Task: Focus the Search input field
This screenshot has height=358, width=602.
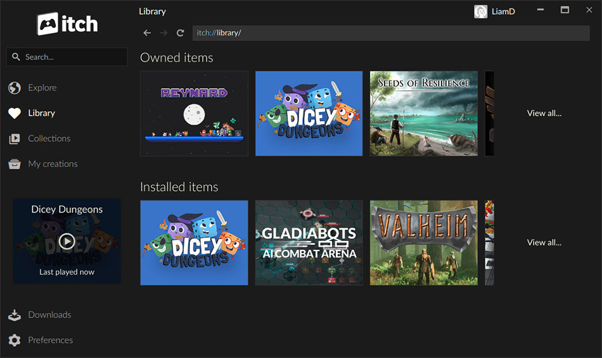Action: click(67, 57)
